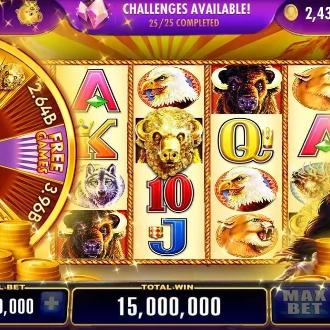The image size is (330, 330).
Task: Tap the red 10 reel symbol
Action: 170,193
